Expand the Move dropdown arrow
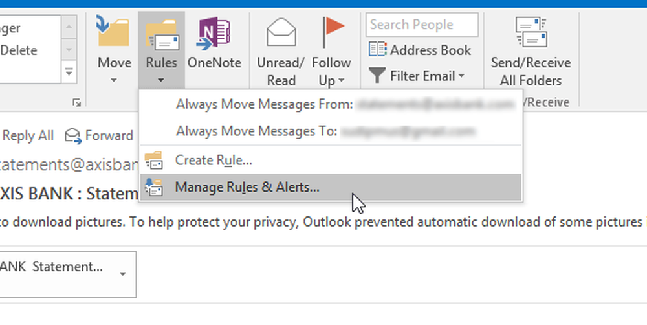Screen dimensions: 647x325 click(114, 80)
